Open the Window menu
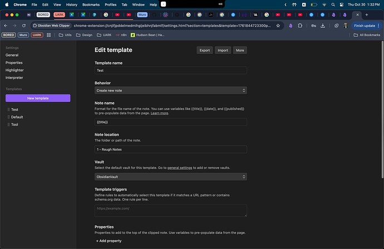 [x=139, y=4]
